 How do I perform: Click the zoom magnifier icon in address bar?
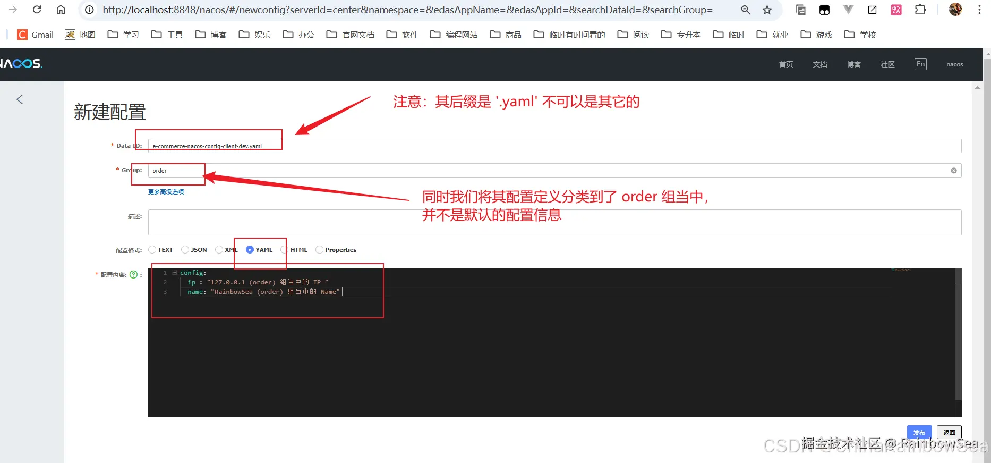(x=746, y=10)
